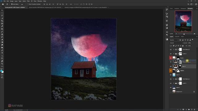
Task: Open the Search icon at top right
Action: (188, 4)
